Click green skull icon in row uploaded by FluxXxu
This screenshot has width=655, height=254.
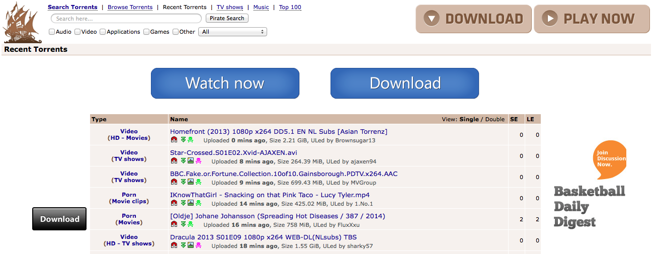click(190, 225)
